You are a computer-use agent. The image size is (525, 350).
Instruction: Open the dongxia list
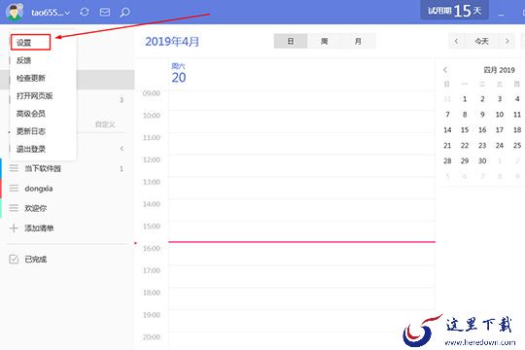67,189
